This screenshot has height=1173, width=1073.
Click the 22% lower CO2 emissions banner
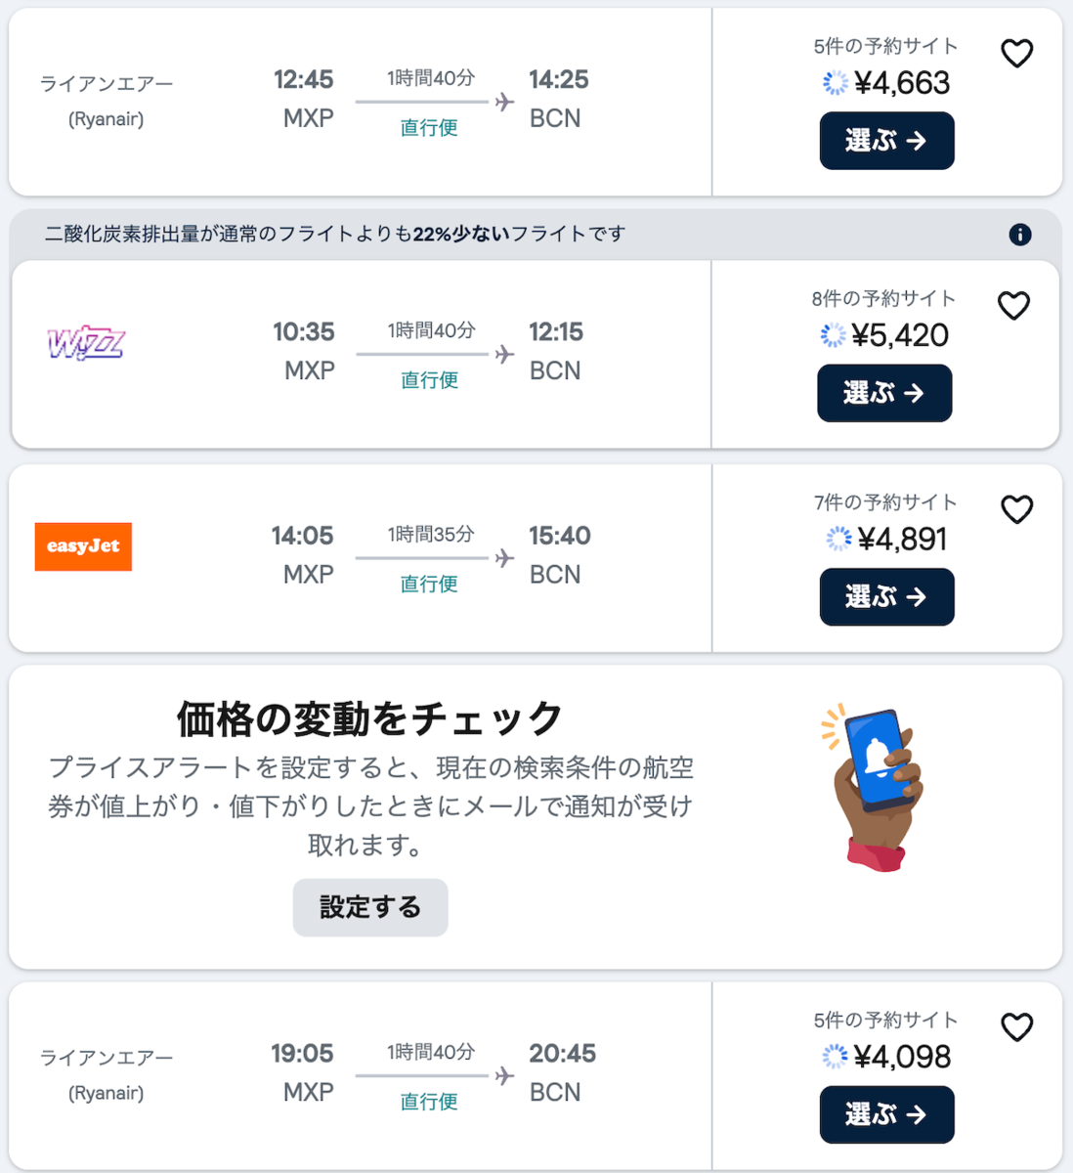click(334, 235)
